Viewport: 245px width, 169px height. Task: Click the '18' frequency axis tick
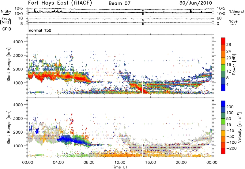(21, 18)
